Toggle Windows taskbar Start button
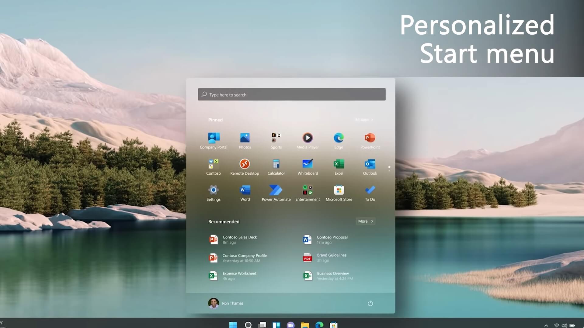 [233, 324]
